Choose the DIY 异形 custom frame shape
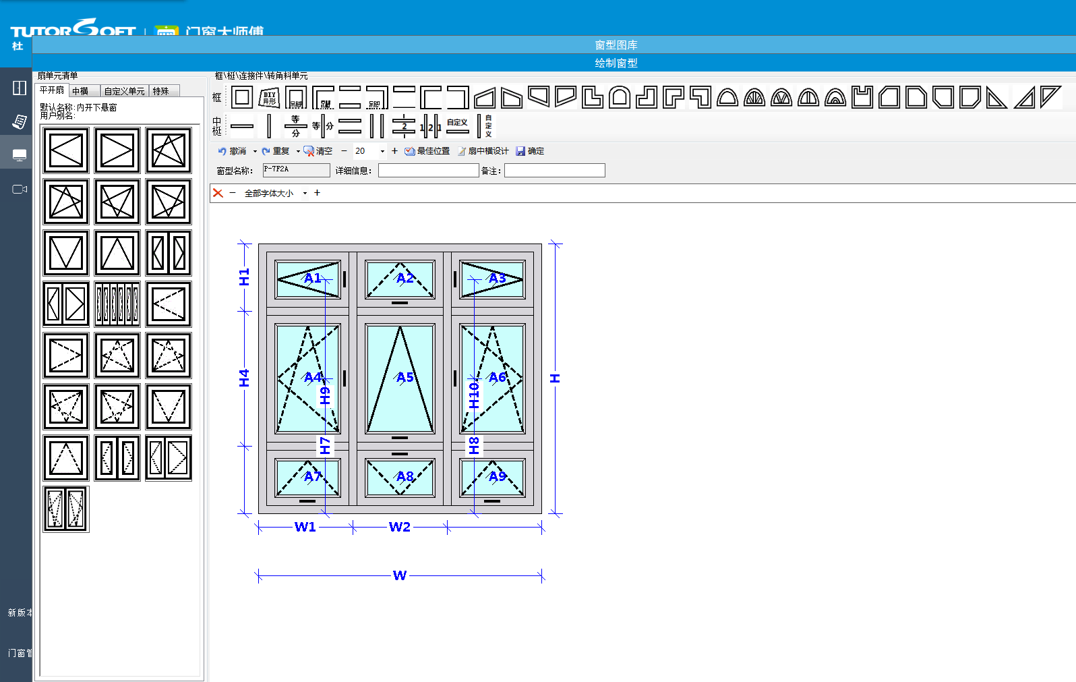 point(269,97)
